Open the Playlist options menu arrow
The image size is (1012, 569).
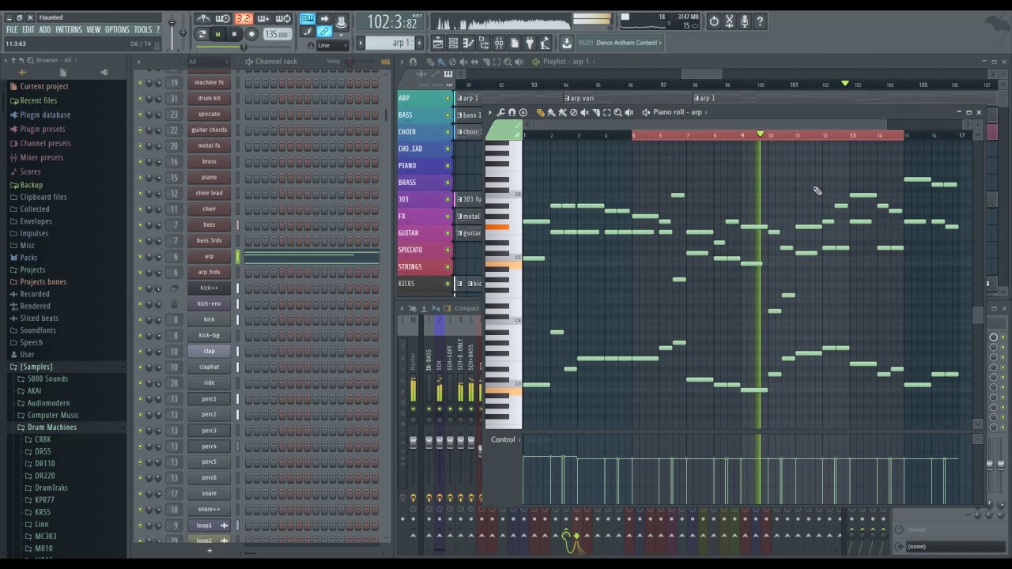402,62
